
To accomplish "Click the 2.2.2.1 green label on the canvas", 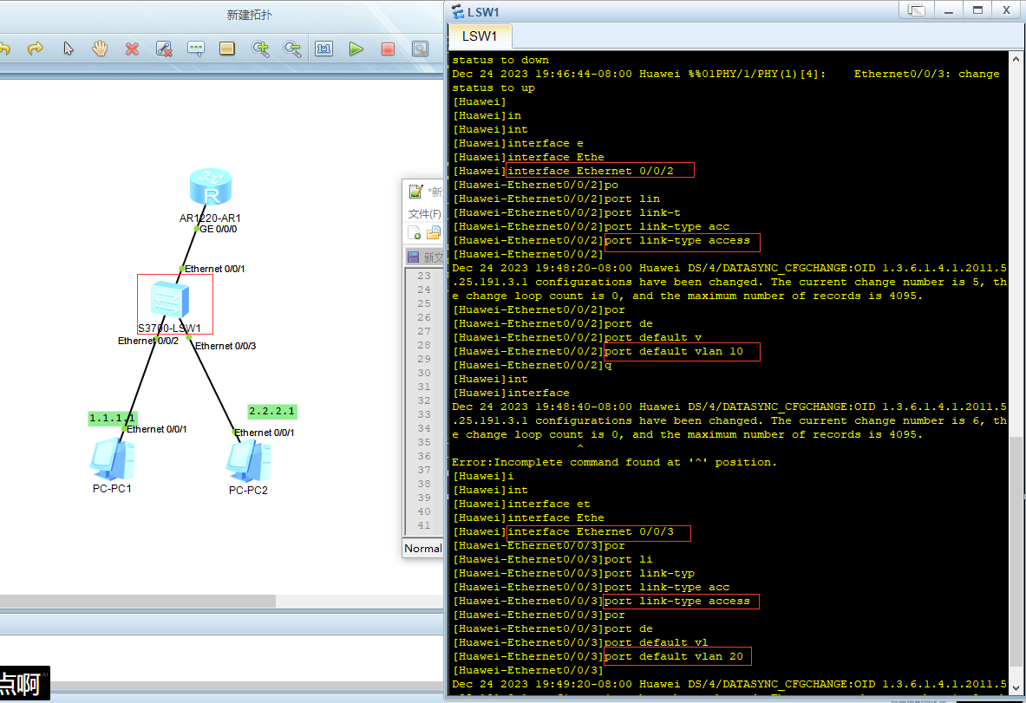I will pos(272,412).
